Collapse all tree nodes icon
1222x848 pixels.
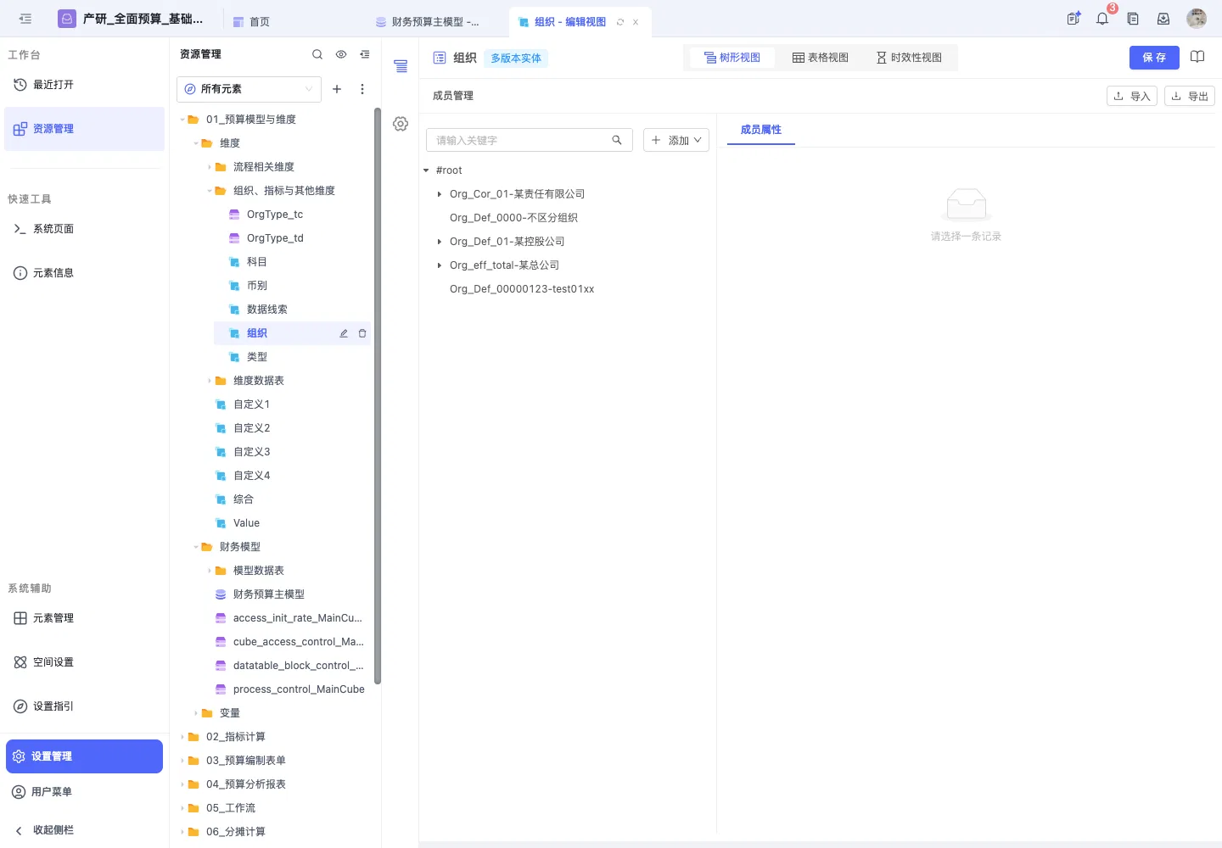coord(365,54)
